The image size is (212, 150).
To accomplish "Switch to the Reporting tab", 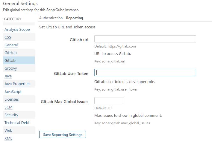I will coord(75,18).
